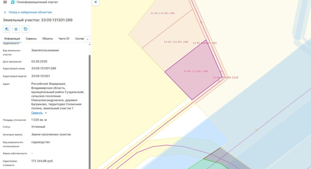The image size is (311, 169).
Task: Click the date value 02.06.2026
Action: pos(39,61)
